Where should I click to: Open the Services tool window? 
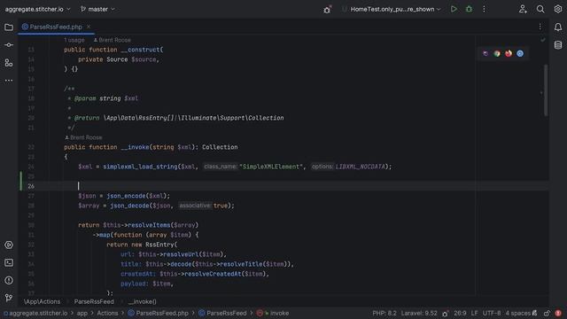pyautogui.click(x=9, y=245)
